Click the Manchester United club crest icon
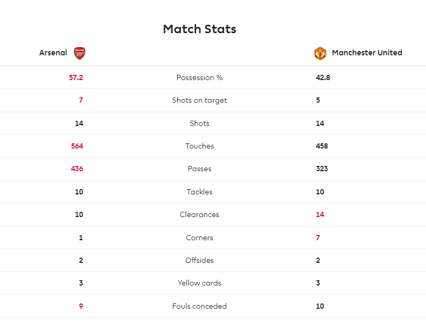Image resolution: width=426 pixels, height=324 pixels. pos(320,53)
